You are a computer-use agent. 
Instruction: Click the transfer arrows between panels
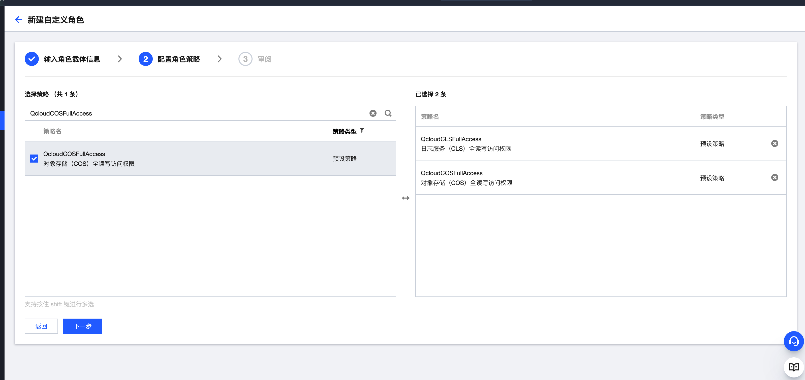coord(406,198)
